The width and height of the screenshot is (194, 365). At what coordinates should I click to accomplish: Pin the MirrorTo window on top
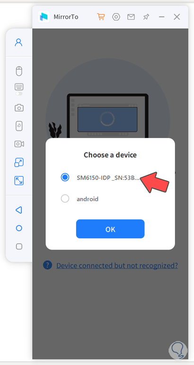click(146, 17)
